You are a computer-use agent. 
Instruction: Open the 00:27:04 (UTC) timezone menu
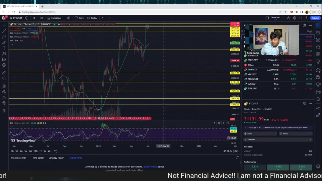pos(231,151)
